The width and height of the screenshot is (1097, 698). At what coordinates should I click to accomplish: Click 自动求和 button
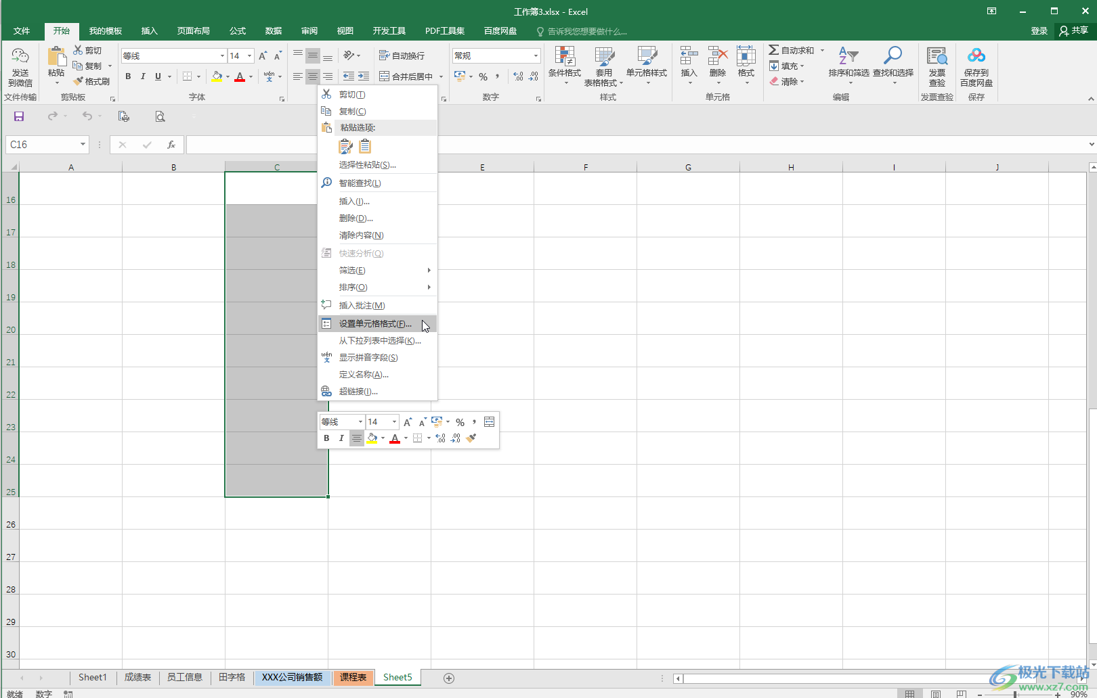(x=792, y=51)
